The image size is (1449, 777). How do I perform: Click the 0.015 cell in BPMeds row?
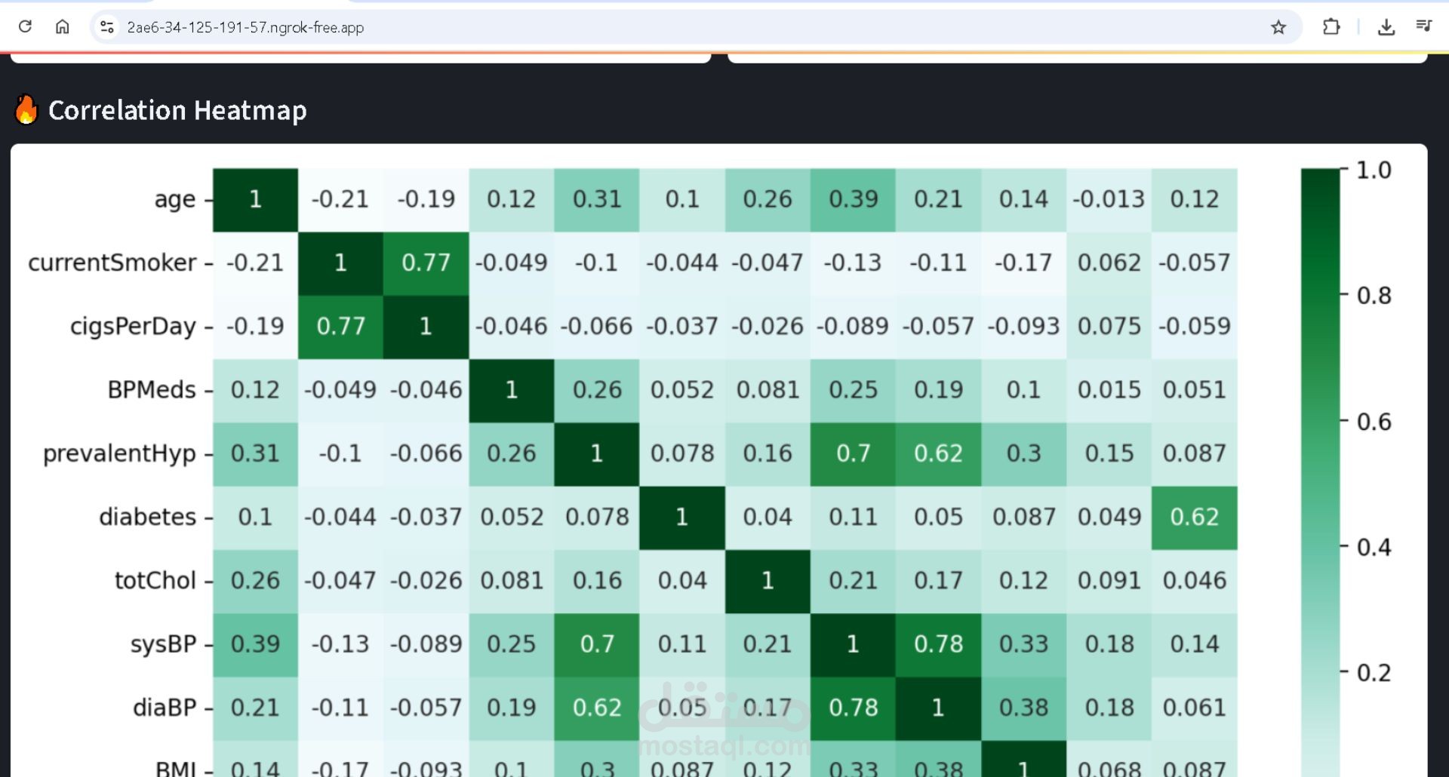tap(1109, 391)
